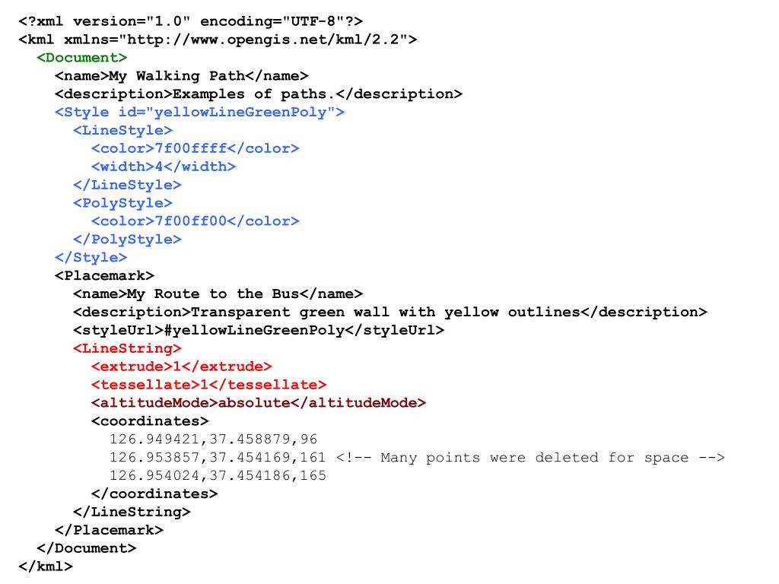Click the color value 7f00ff00

(x=191, y=221)
